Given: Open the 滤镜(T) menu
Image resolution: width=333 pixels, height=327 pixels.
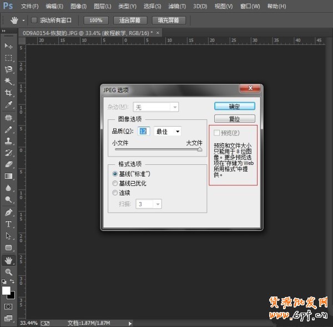Looking at the screenshot, I should [176, 6].
